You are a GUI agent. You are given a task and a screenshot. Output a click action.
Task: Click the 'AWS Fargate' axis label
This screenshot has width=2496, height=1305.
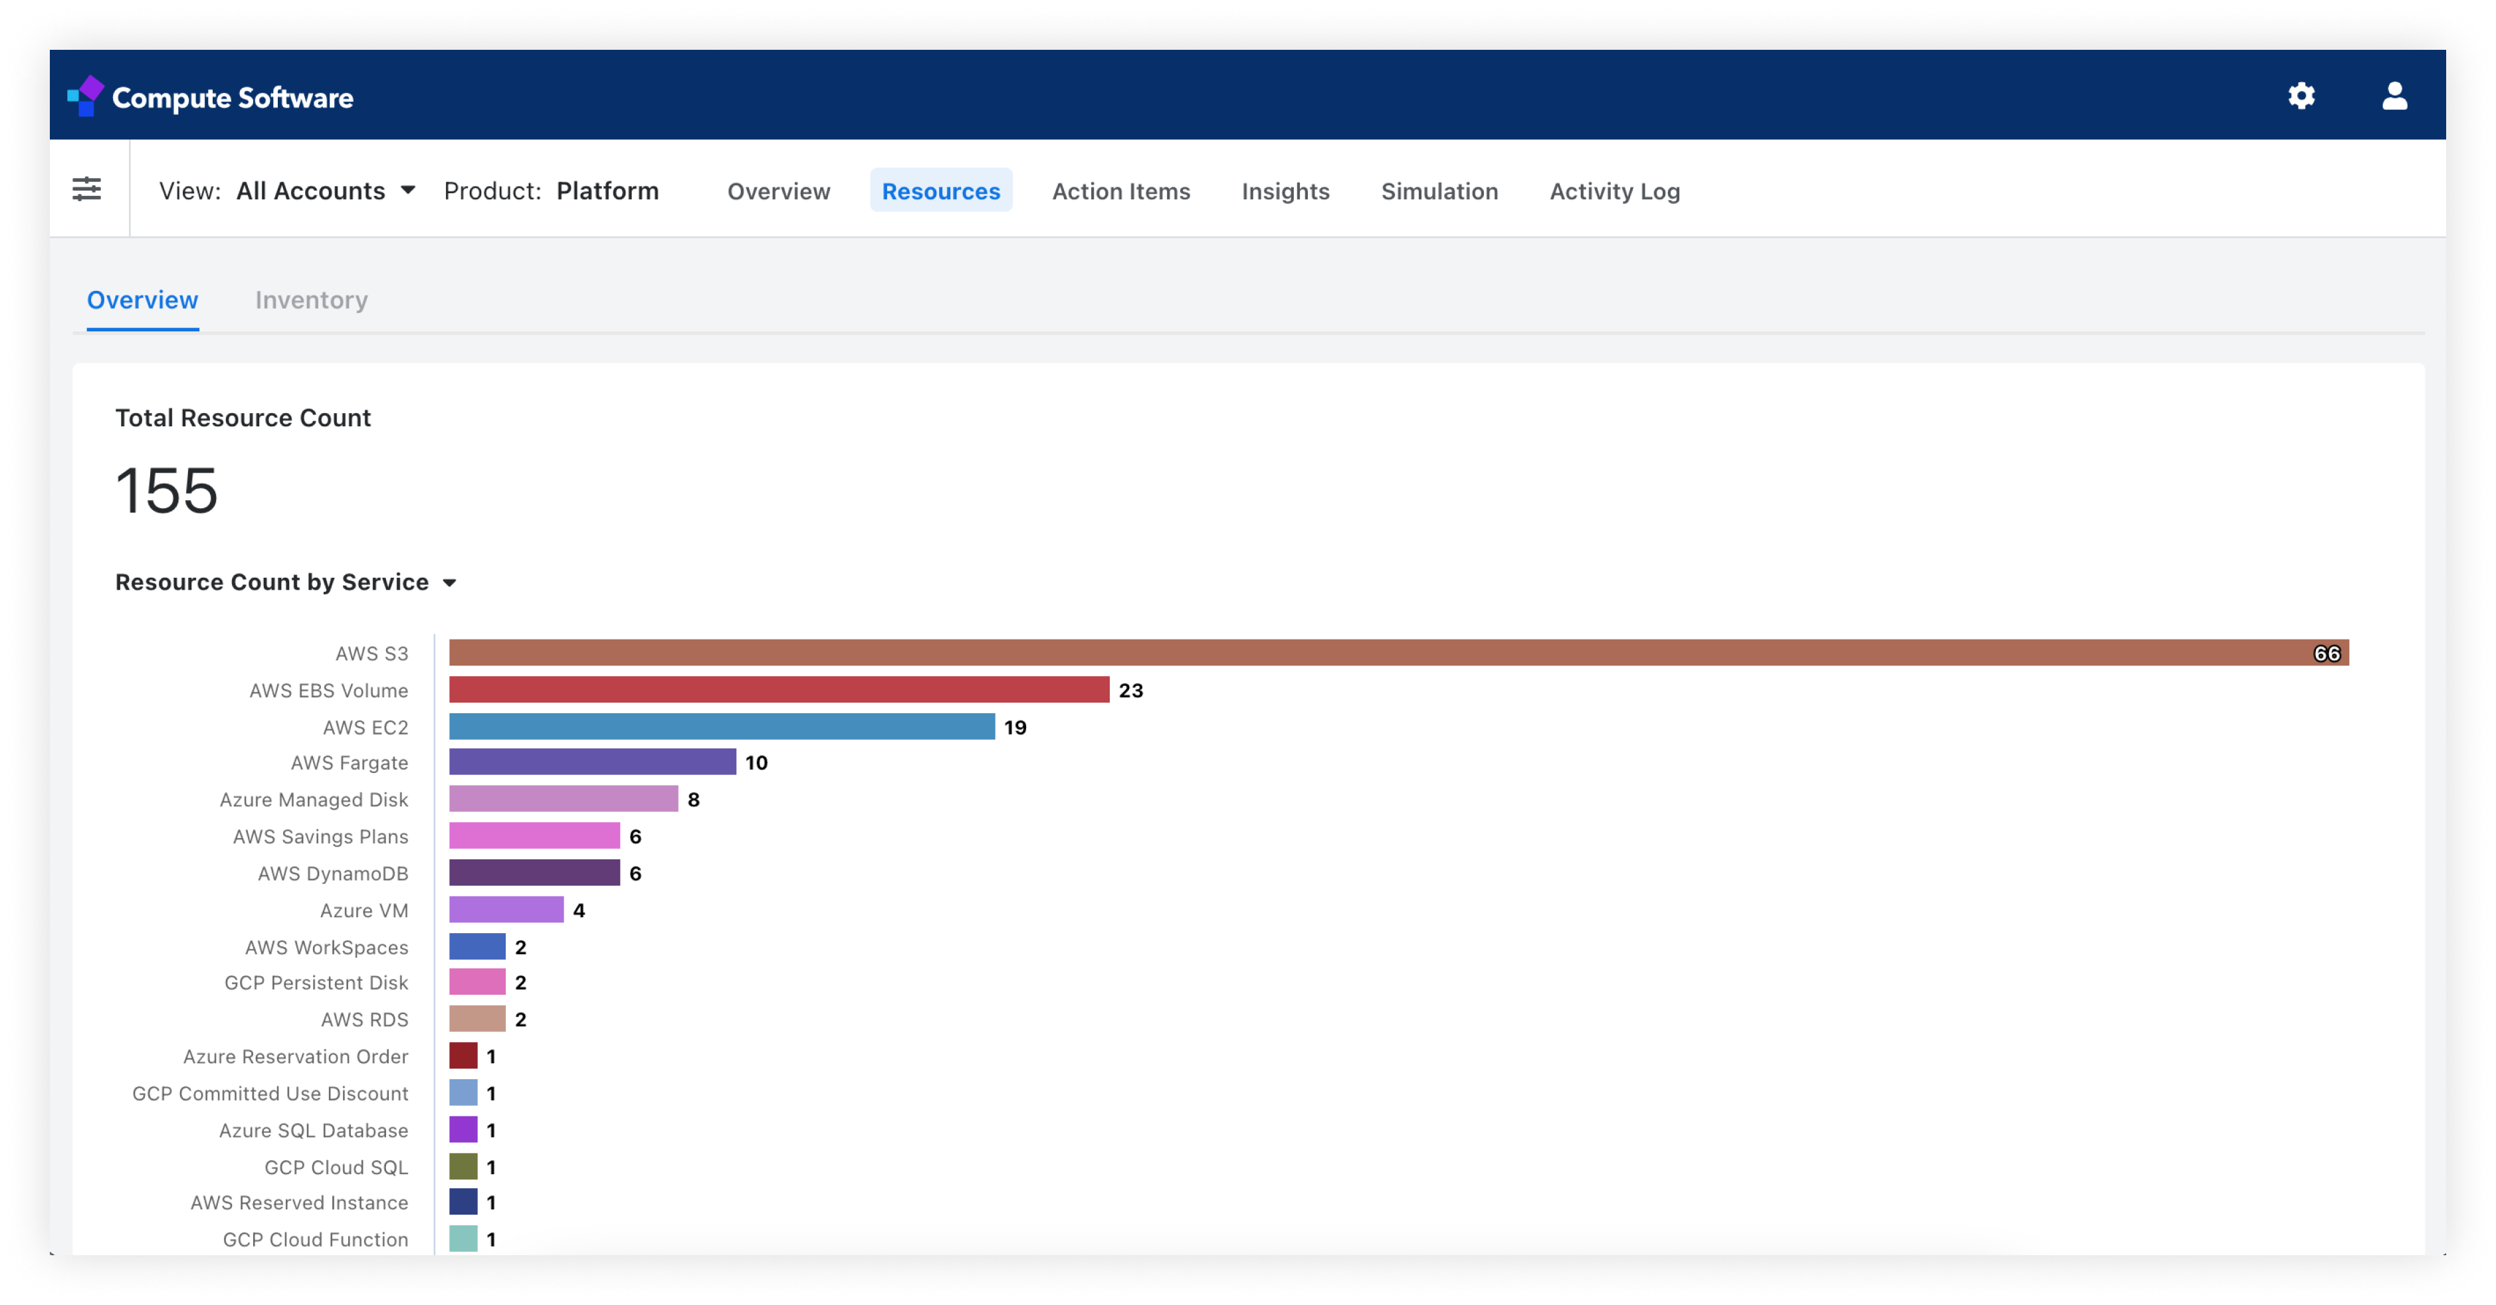tap(350, 763)
